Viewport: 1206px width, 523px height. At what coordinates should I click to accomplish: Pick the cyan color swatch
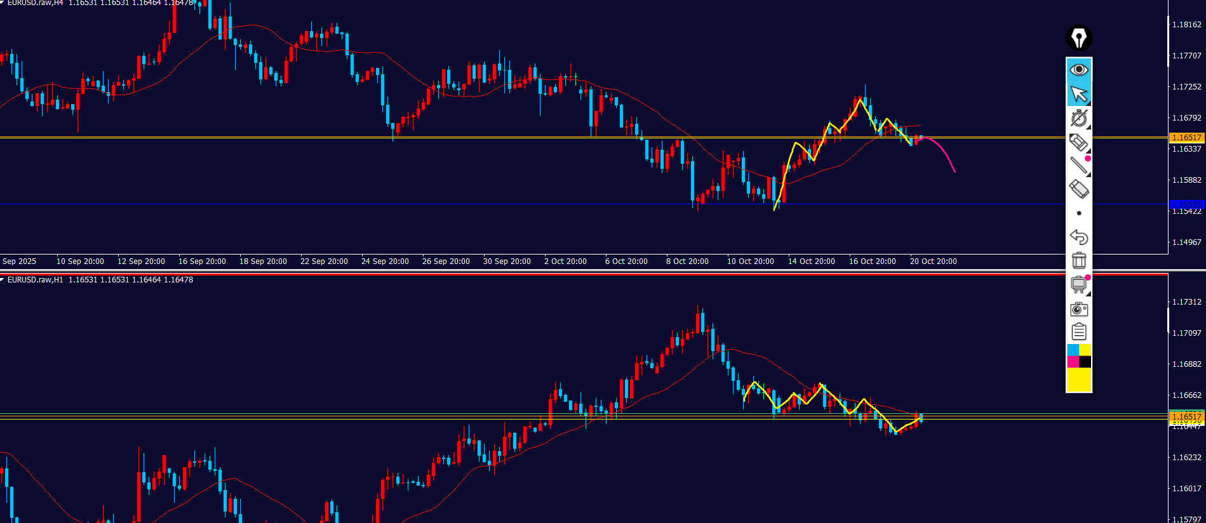pos(1073,350)
